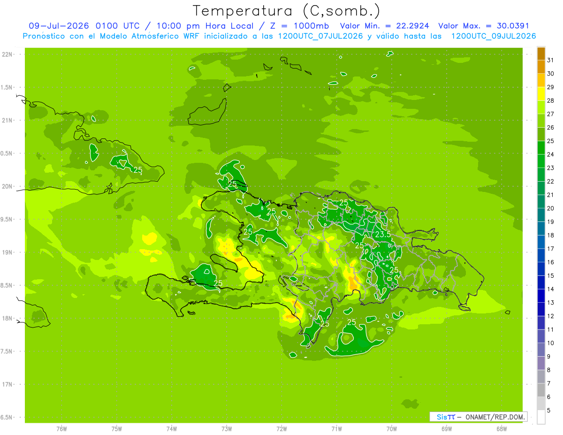This screenshot has width=563, height=435.
Task: Click the "73W" longitude axis label
Action: click(227, 429)
